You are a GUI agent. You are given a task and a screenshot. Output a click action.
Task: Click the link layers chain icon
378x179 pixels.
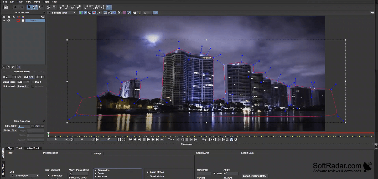[x=86, y=7]
